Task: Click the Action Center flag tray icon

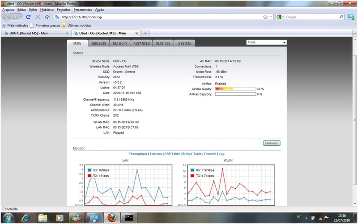Action: point(327,218)
